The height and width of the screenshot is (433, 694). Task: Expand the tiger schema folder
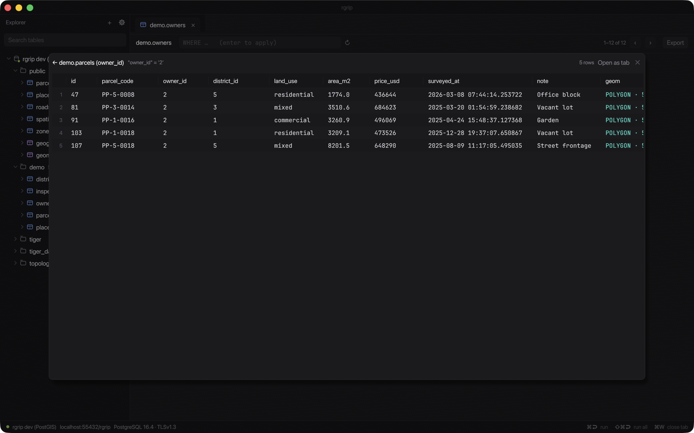click(x=16, y=239)
